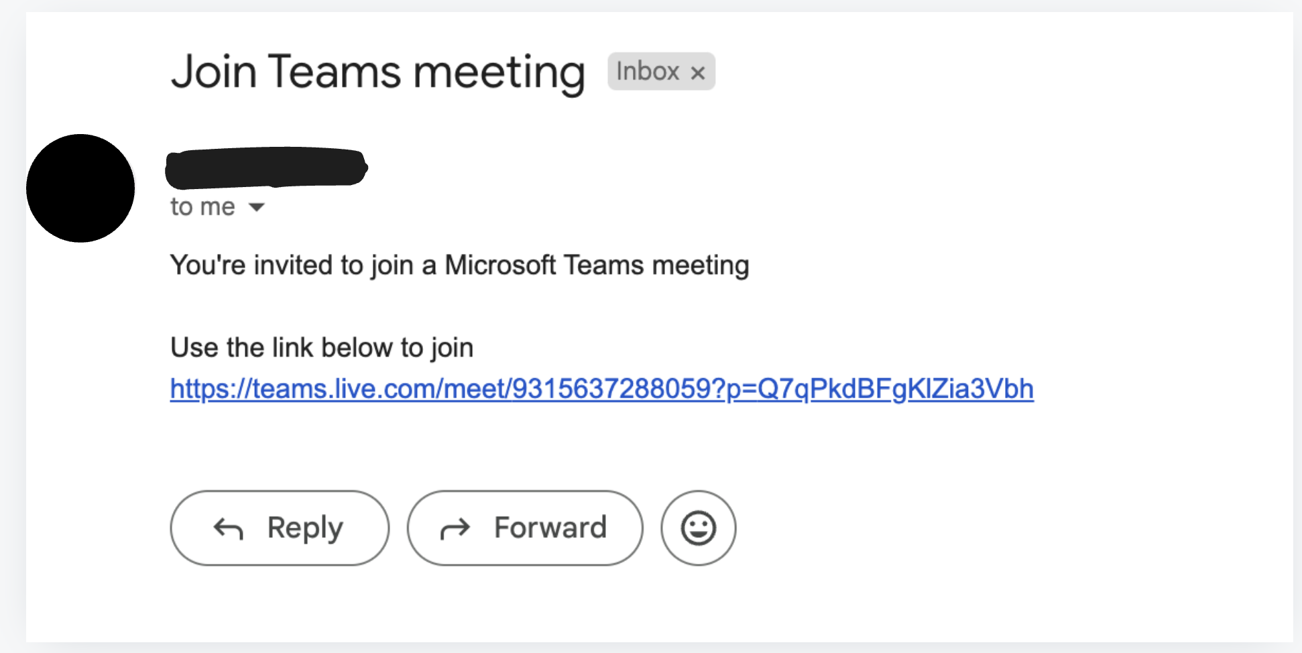Click the redacted sender name

[x=266, y=168]
